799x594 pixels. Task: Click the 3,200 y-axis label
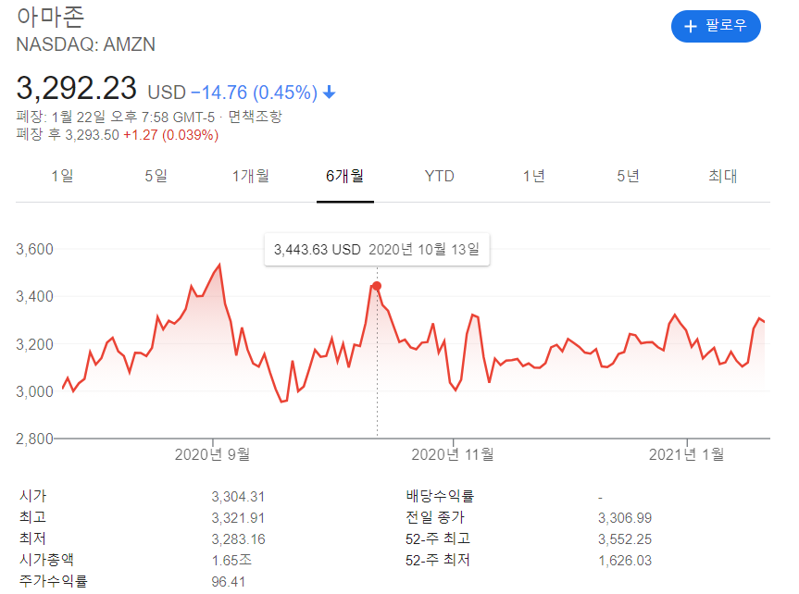[x=34, y=344]
